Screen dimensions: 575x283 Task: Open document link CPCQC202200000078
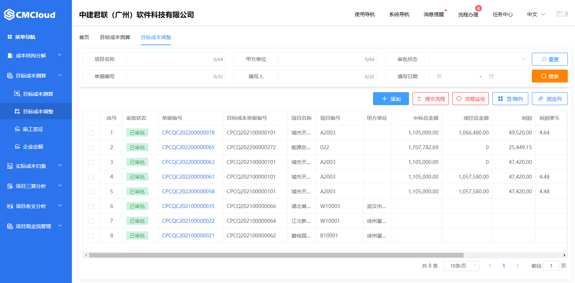188,133
